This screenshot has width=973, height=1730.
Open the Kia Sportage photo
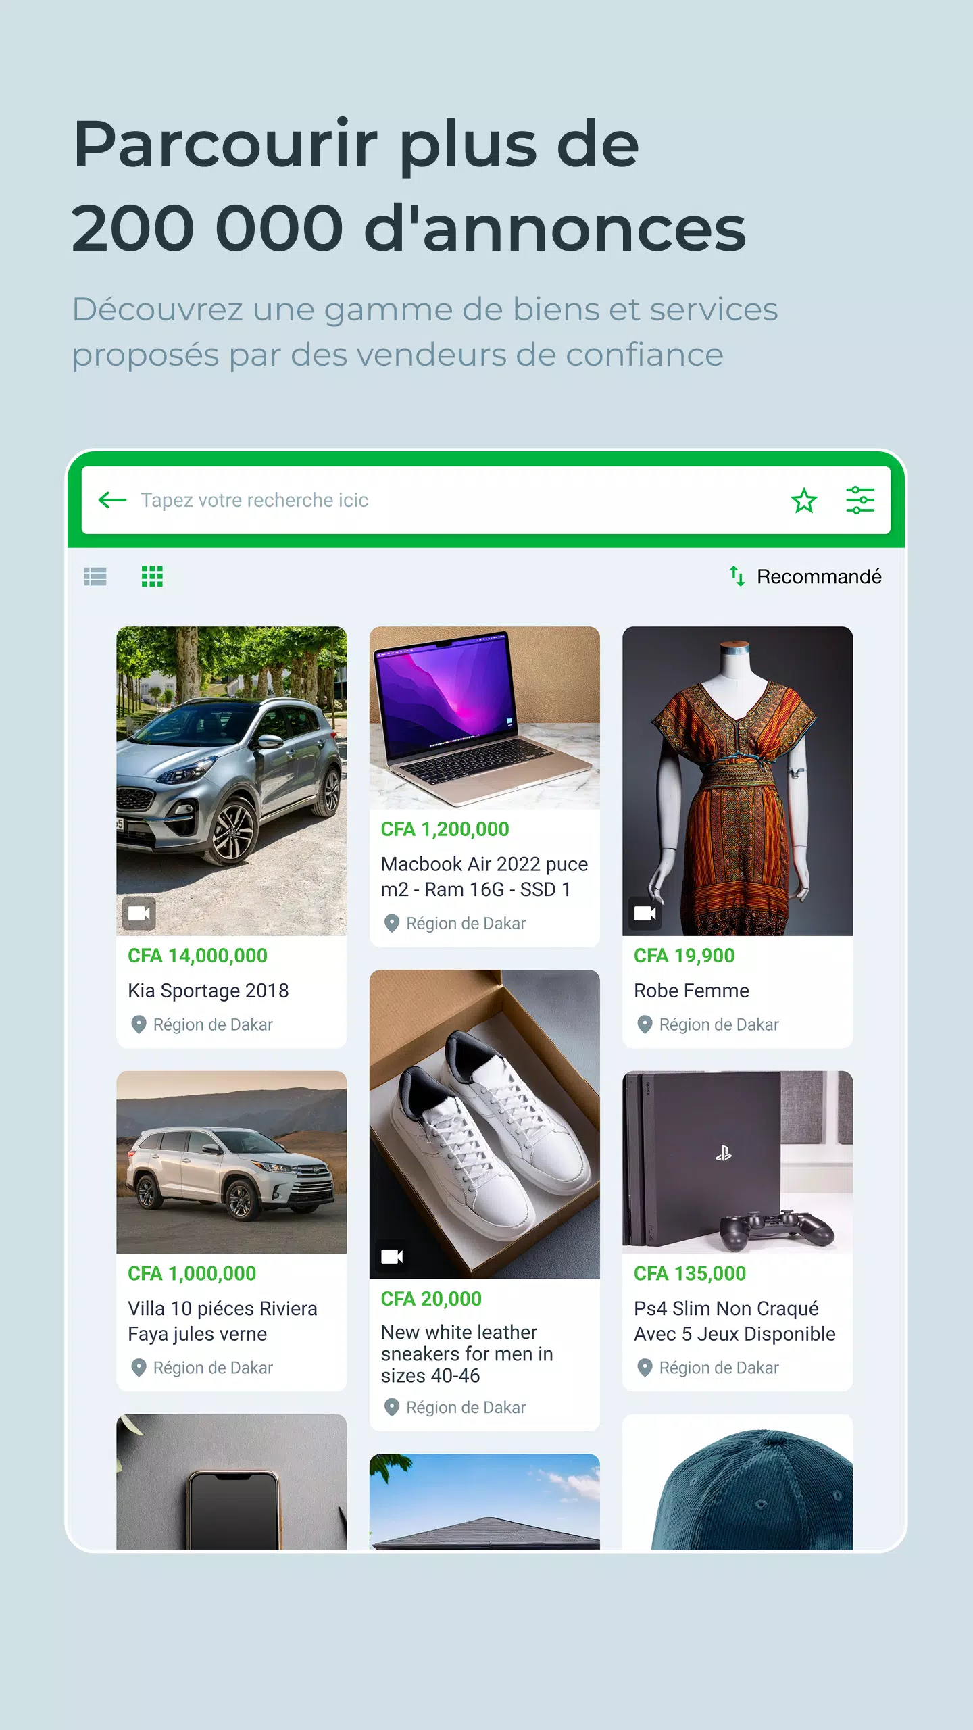232,781
